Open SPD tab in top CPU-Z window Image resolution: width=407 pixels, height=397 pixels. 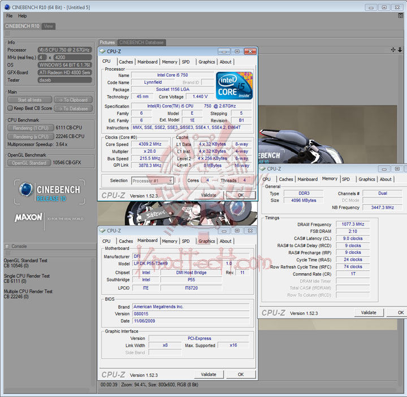click(186, 62)
